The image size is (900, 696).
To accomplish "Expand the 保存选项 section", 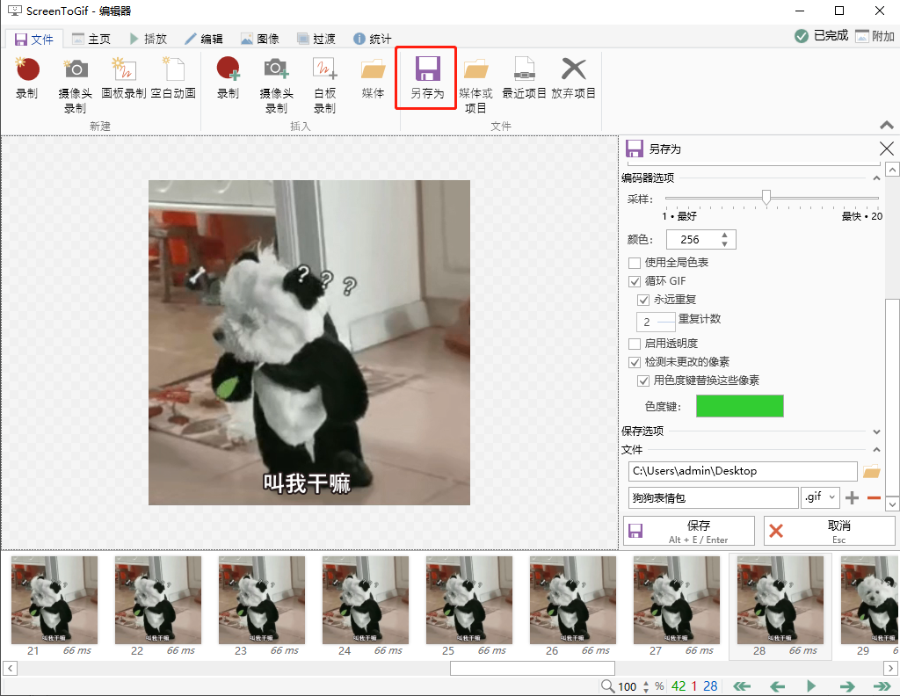I will click(x=877, y=431).
